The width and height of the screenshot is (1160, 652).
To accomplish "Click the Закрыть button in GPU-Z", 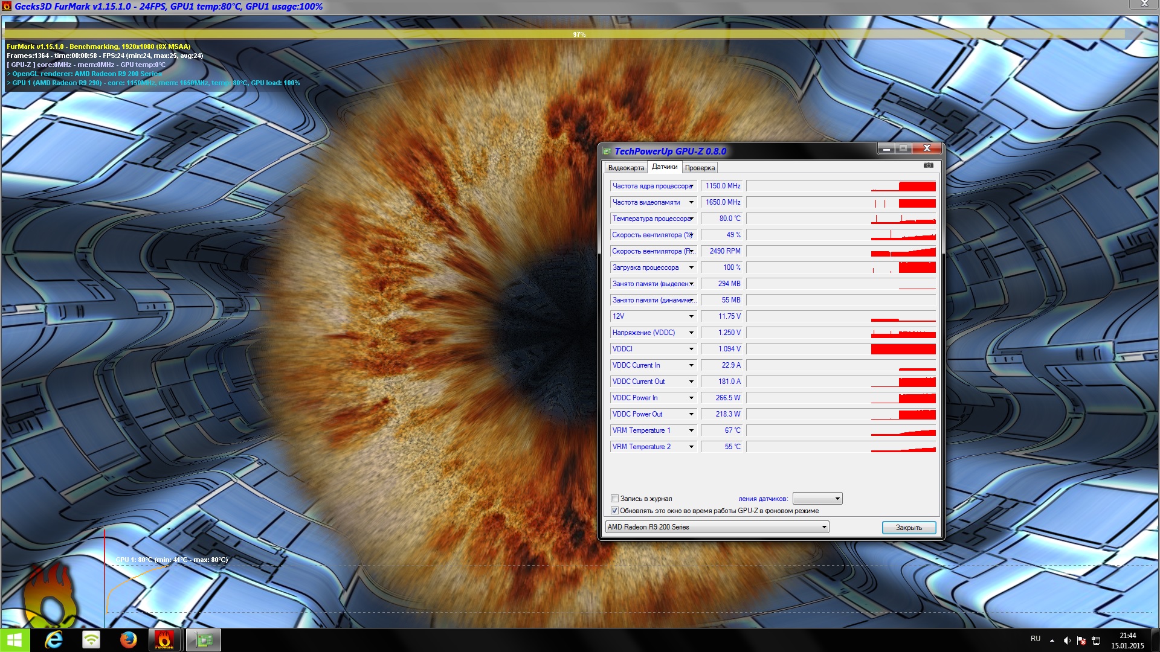I will click(909, 528).
